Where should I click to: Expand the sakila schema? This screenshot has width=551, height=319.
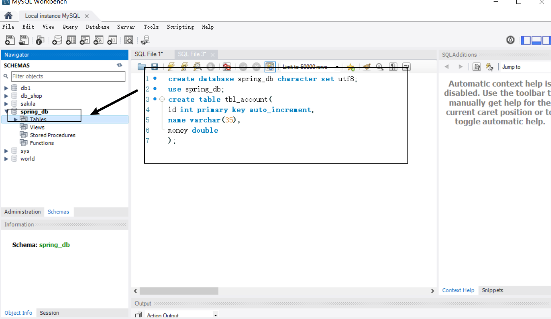click(x=6, y=104)
